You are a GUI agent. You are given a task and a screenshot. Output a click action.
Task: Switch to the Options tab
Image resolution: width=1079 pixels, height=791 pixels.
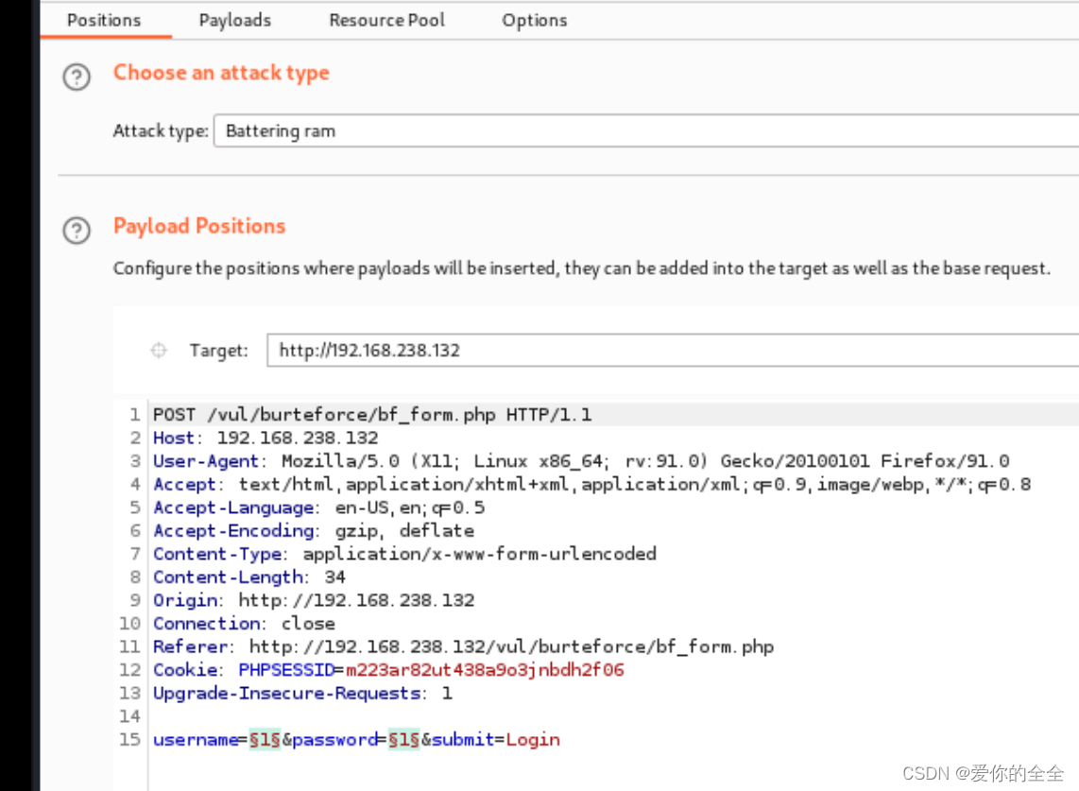point(534,20)
